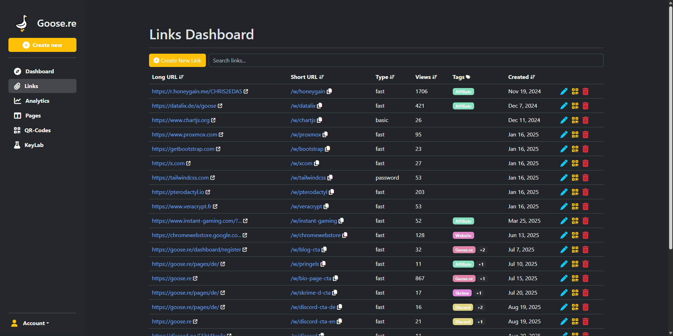The width and height of the screenshot is (673, 336).
Task: Delete the blog-cta link
Action: (x=585, y=250)
